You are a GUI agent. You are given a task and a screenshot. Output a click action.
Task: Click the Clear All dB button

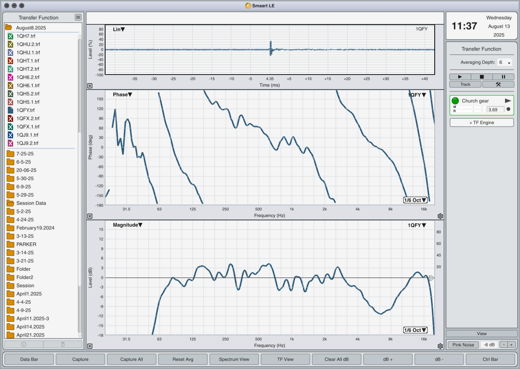(x=337, y=359)
